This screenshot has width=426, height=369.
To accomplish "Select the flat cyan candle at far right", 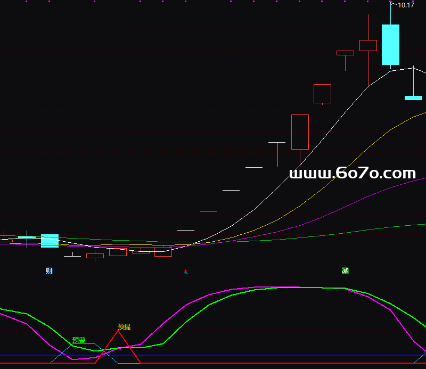I will click(x=413, y=98).
